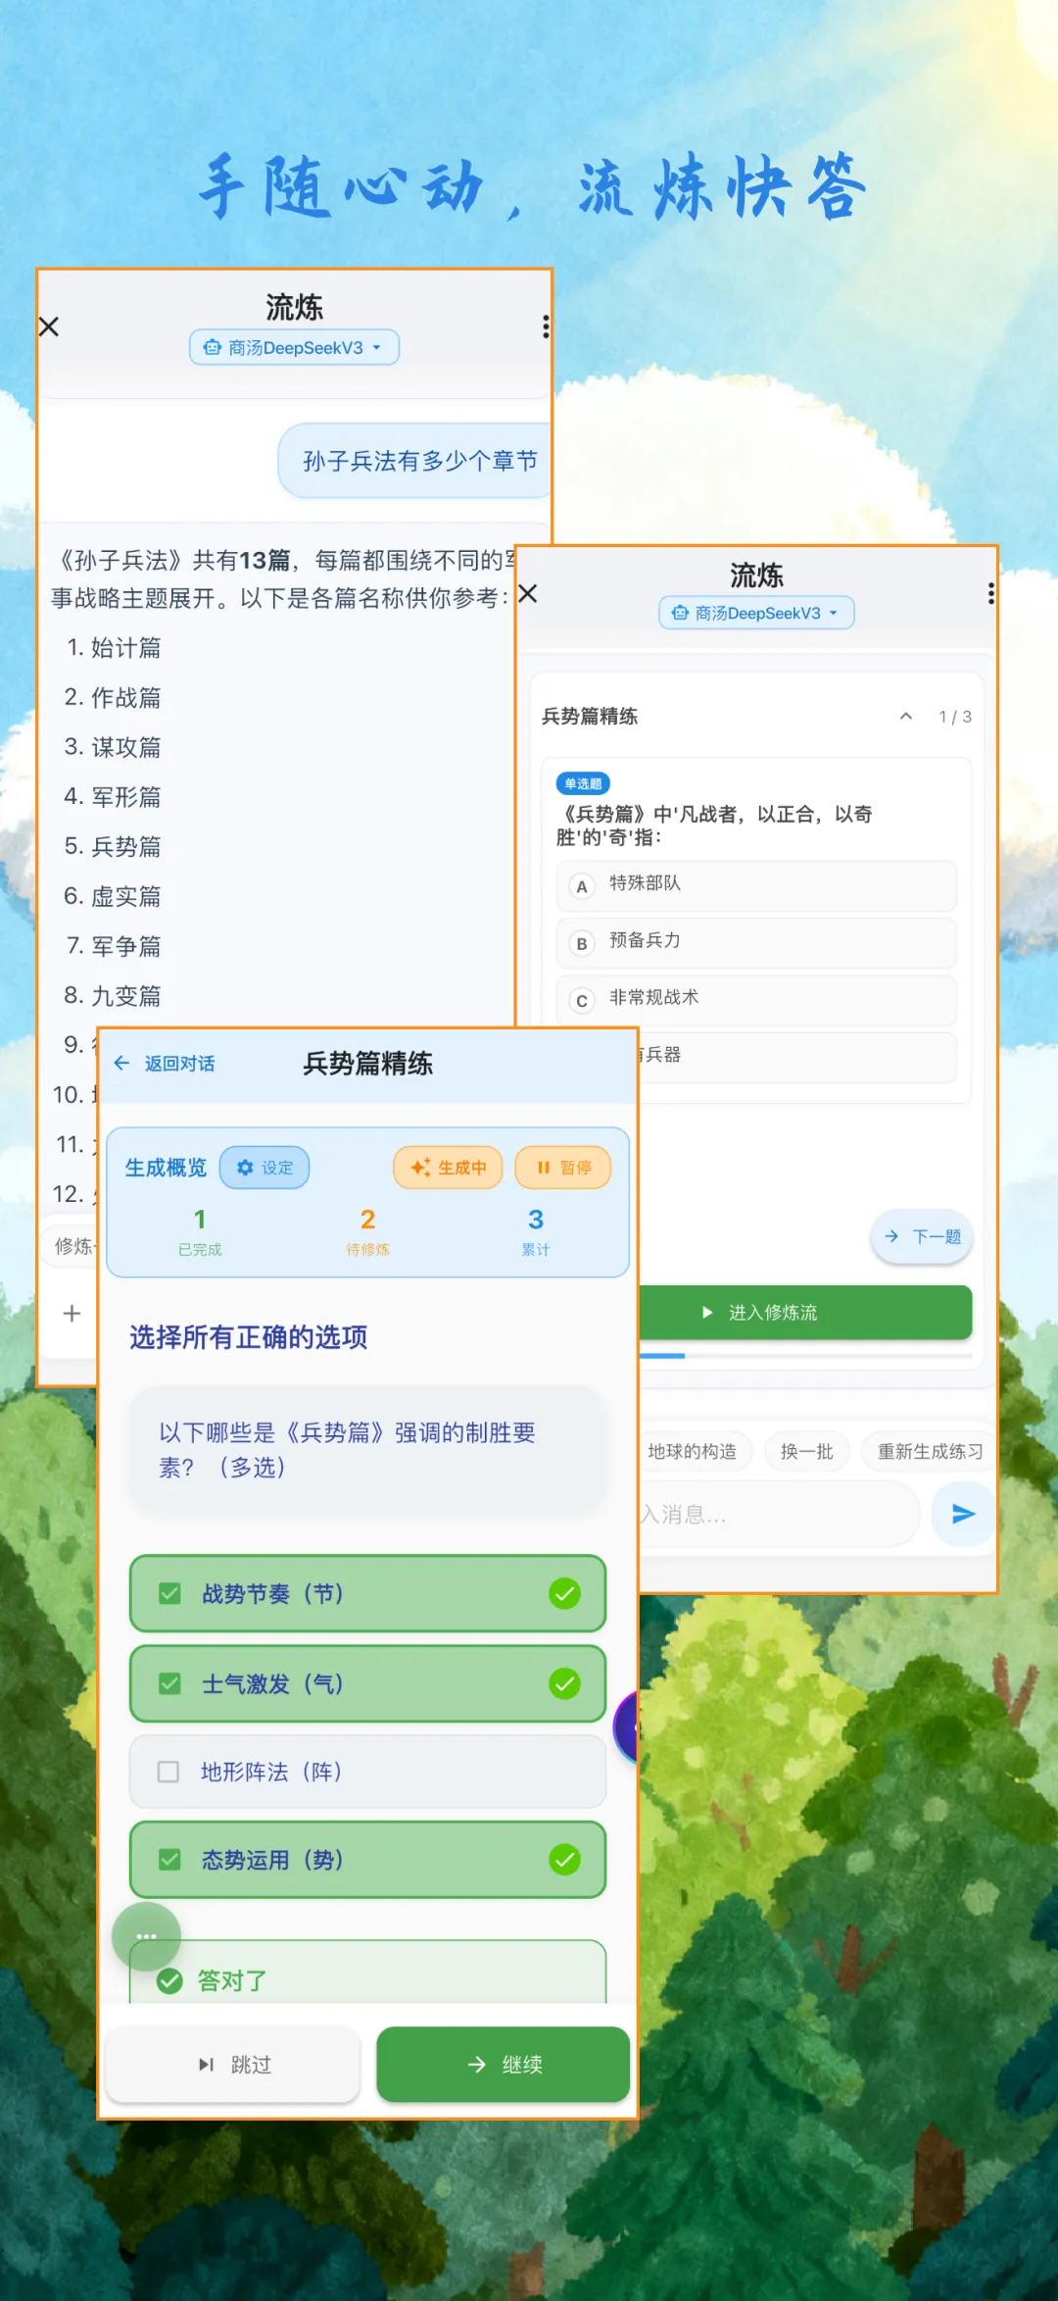Toggle checkbox 地形阵法（阵）

click(168, 1772)
